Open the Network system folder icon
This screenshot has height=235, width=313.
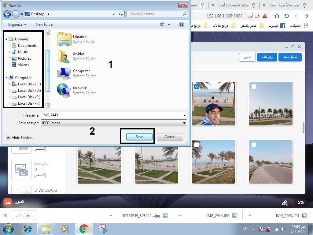(x=64, y=91)
